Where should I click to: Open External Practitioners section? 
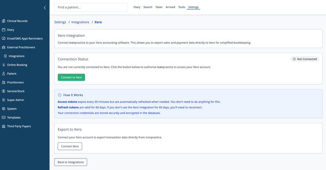(21, 47)
